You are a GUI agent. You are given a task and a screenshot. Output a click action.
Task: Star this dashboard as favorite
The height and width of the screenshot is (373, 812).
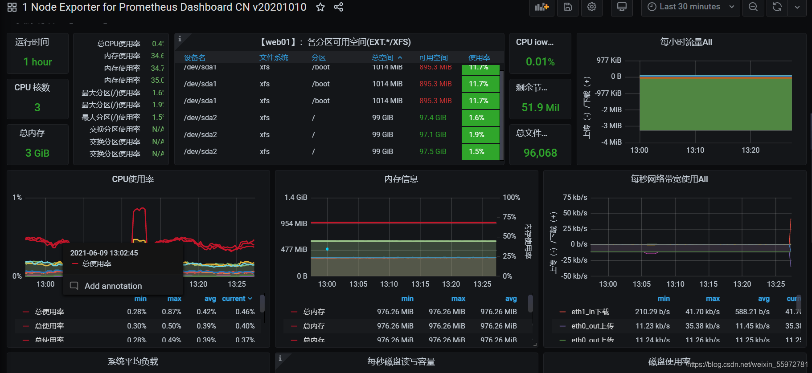(320, 7)
